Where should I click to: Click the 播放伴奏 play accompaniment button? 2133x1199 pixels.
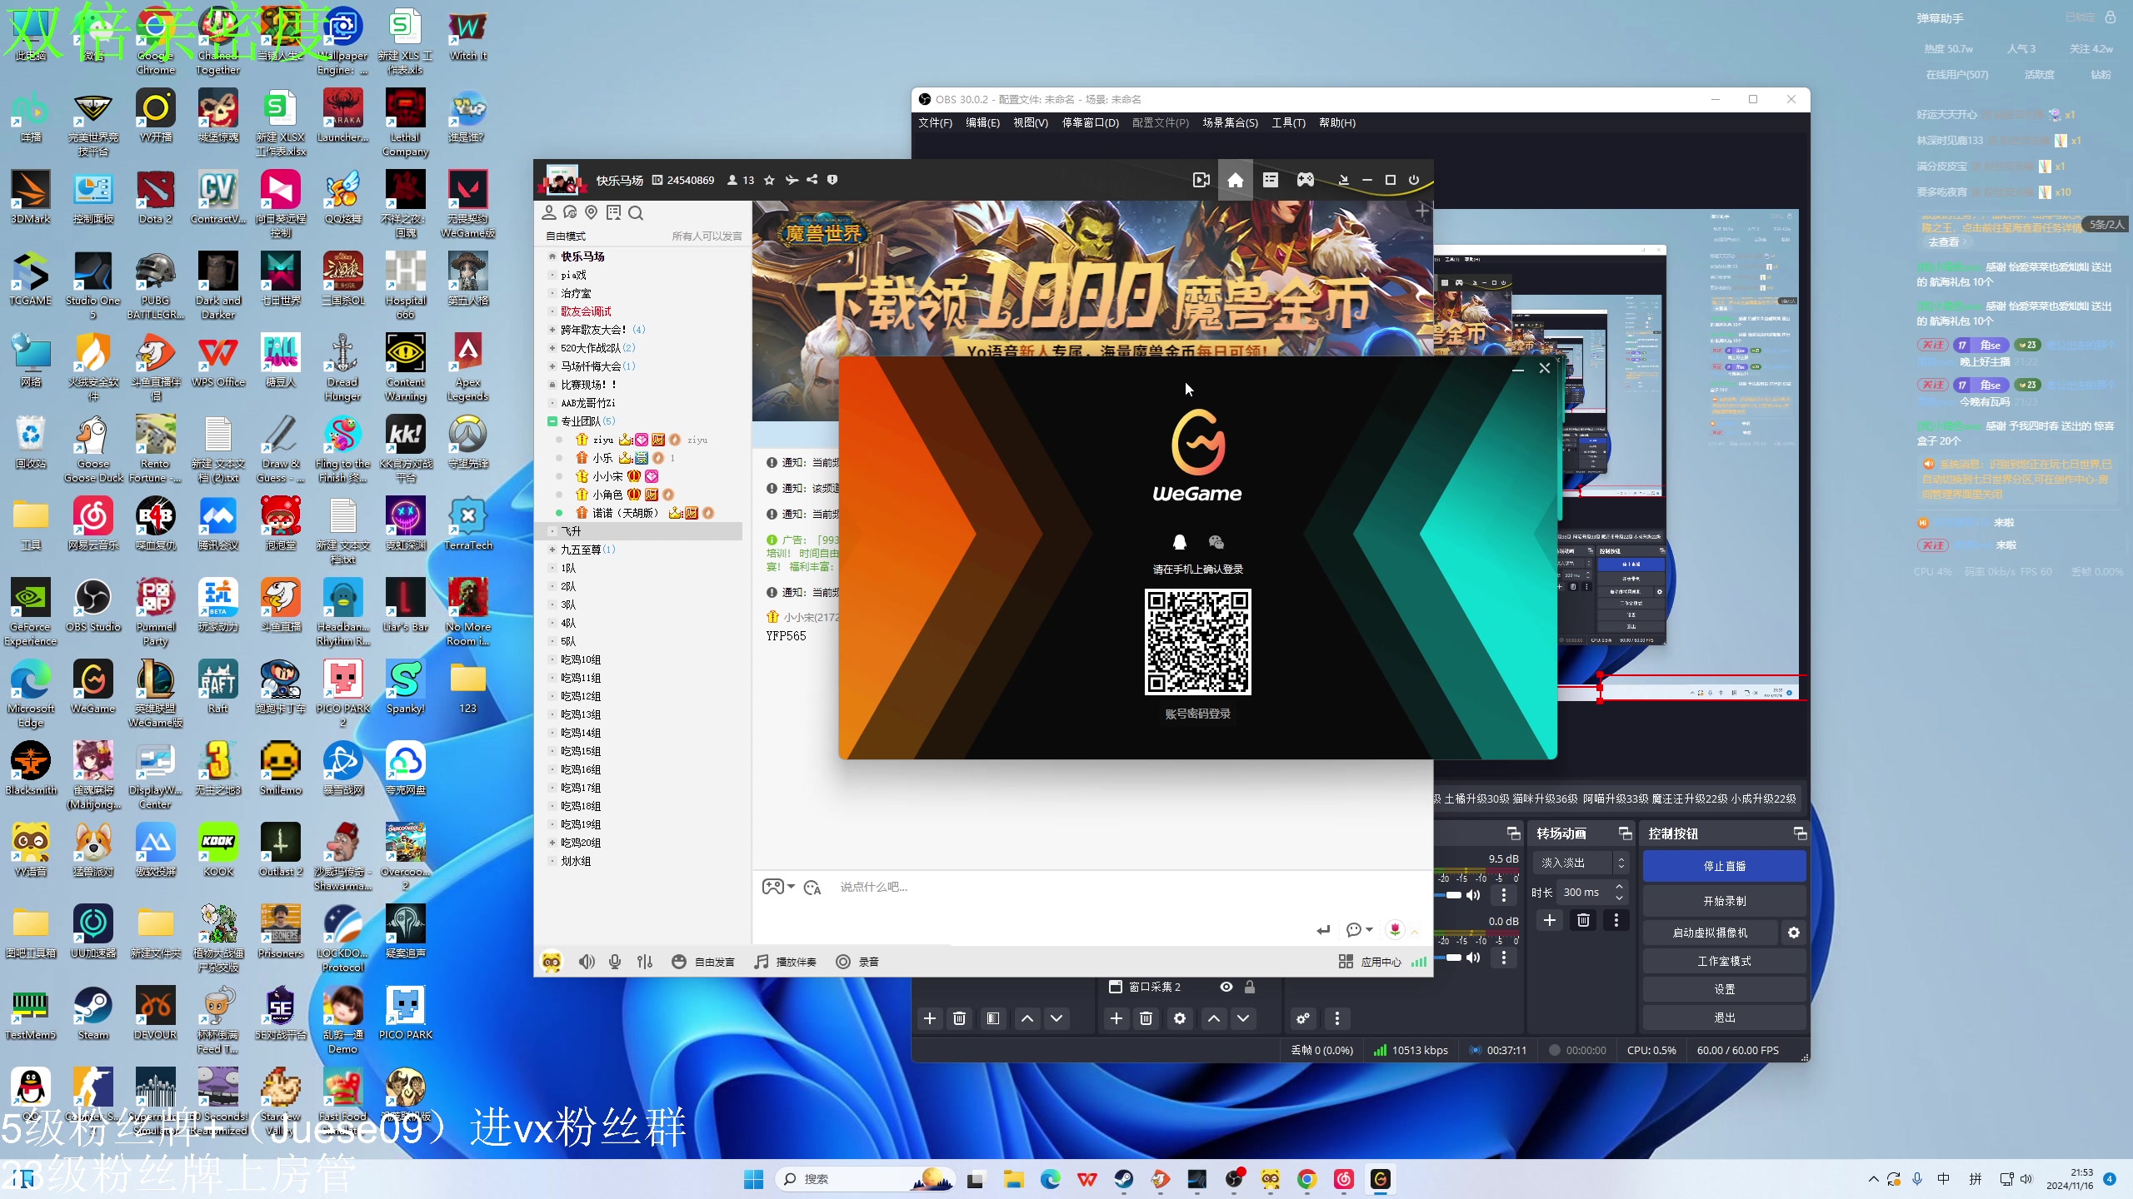[x=785, y=962]
